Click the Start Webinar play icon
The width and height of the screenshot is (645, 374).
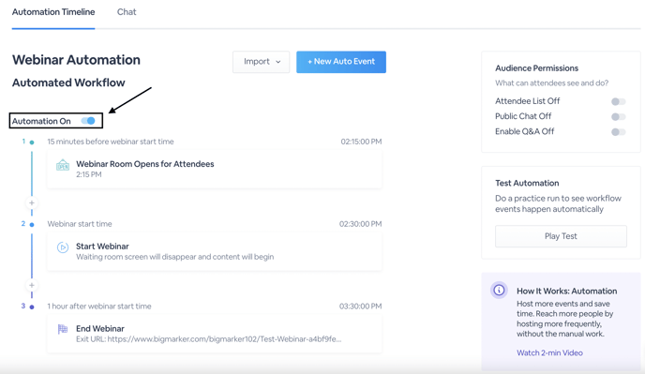(63, 247)
